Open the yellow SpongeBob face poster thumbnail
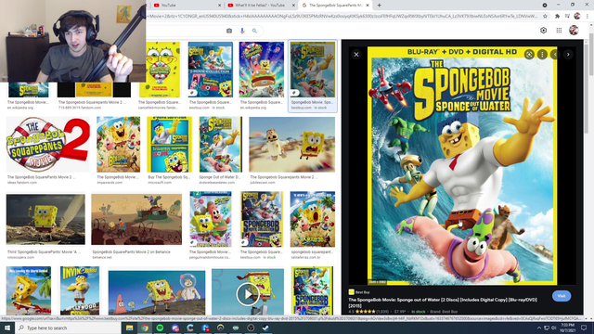 (160, 70)
